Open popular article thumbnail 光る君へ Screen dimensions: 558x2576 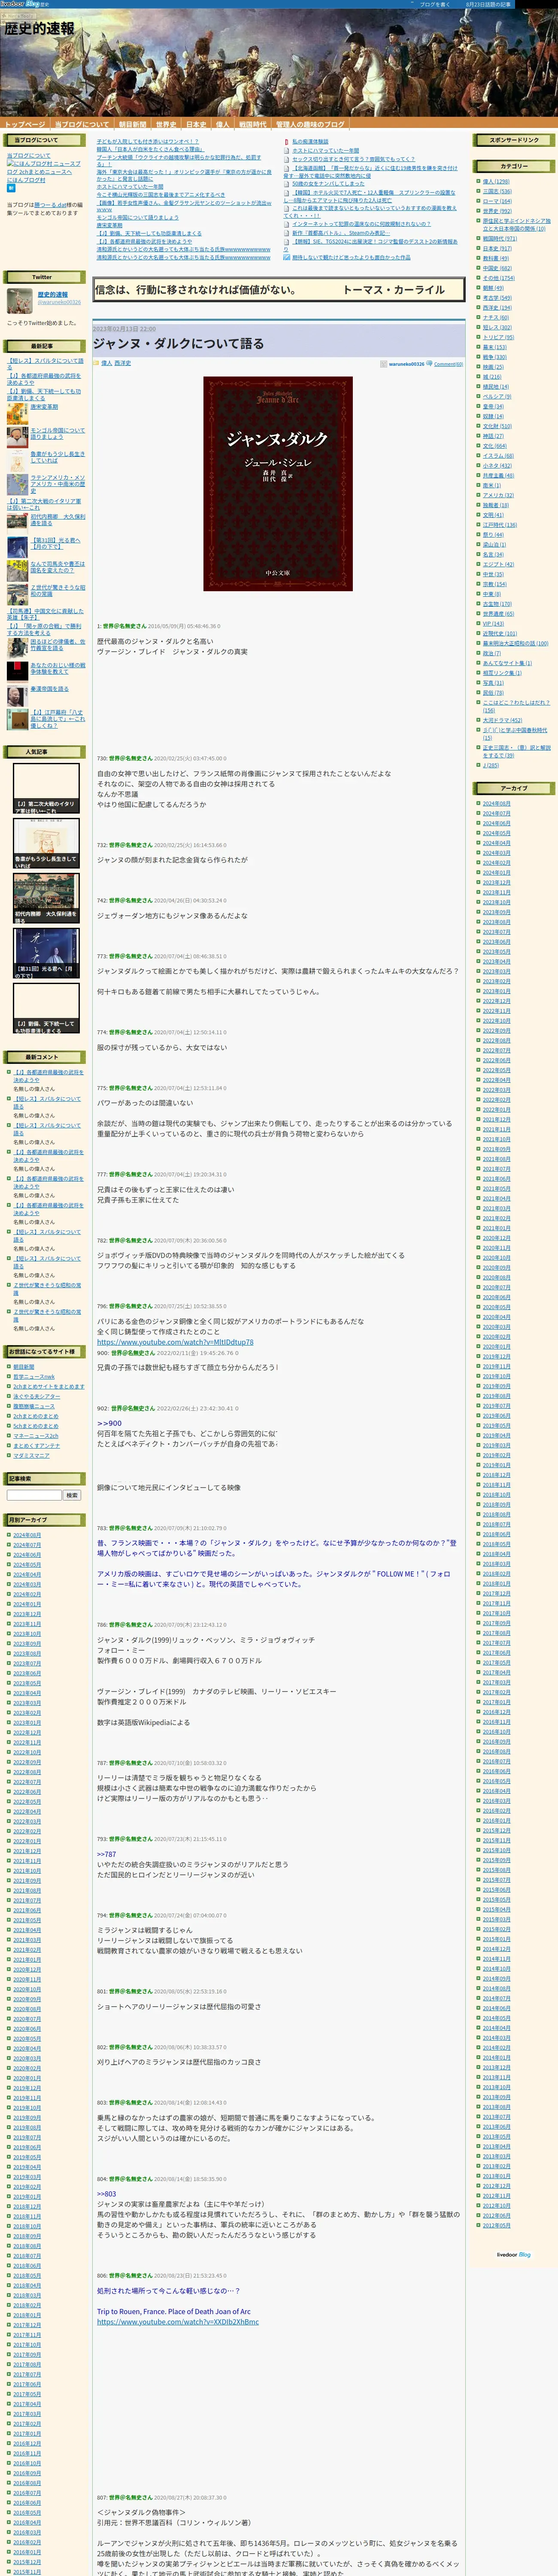coord(46,953)
